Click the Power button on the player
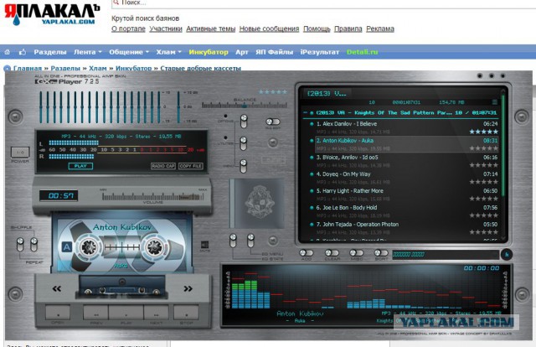 click(x=20, y=152)
